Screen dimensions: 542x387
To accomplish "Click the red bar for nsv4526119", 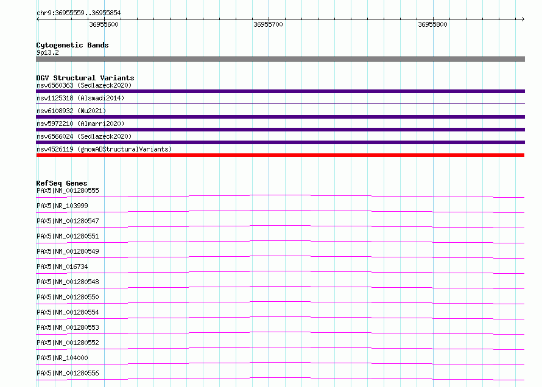I will coord(280,155).
